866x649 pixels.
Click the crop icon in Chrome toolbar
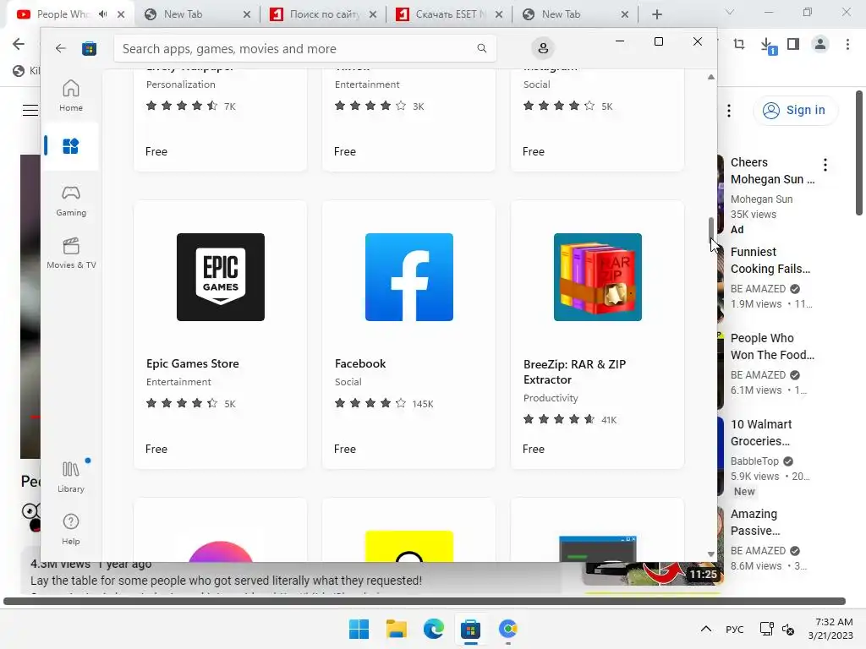coord(739,44)
